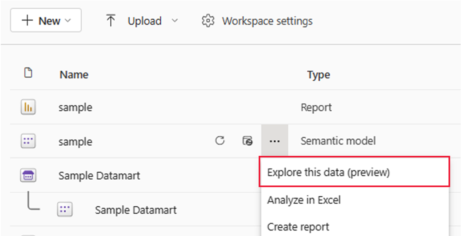Open schedule refresh for sample semantic model
The image size is (461, 236).
pos(247,141)
